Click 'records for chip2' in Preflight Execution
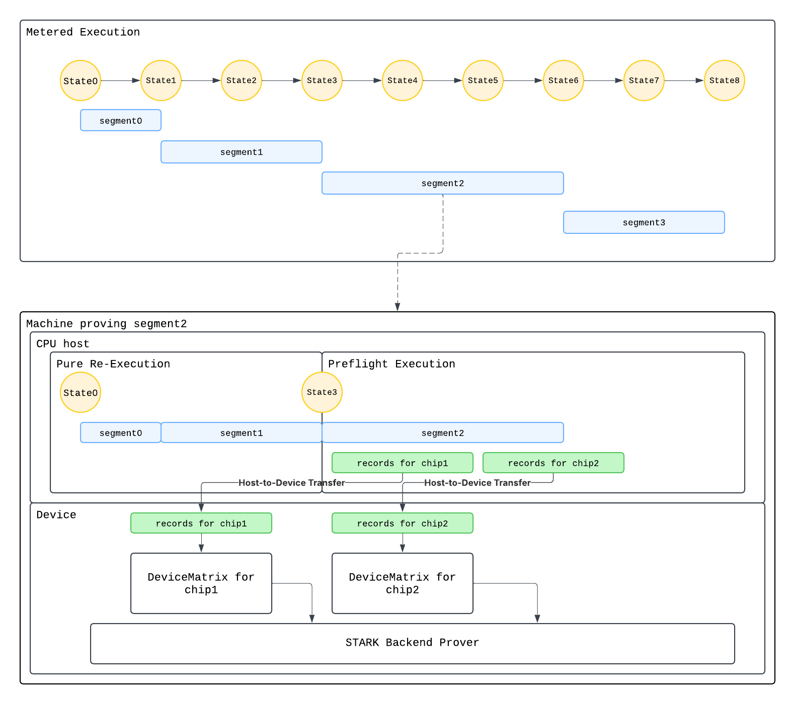The image size is (795, 704). (x=553, y=463)
